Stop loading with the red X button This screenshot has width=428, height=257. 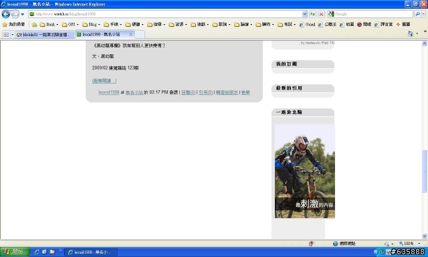pos(321,14)
